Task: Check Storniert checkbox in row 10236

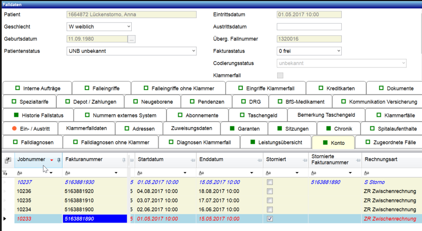Action: 270,191
